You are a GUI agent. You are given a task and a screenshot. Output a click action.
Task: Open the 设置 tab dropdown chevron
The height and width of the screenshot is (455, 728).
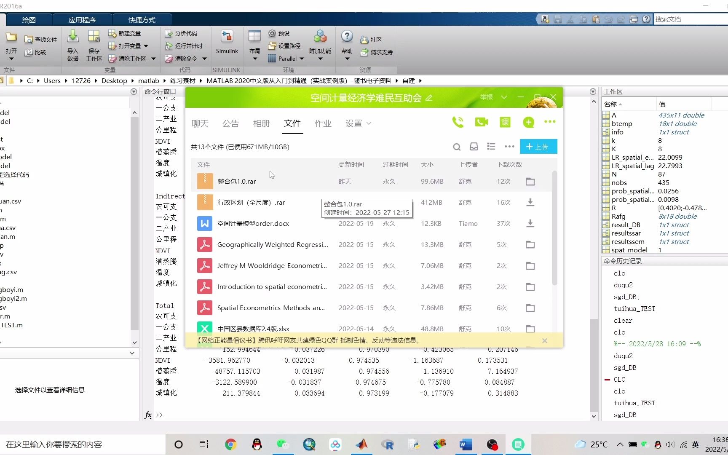(369, 123)
